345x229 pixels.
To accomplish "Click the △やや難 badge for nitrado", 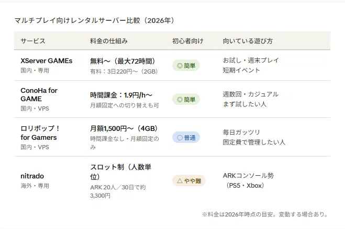I will (189, 180).
